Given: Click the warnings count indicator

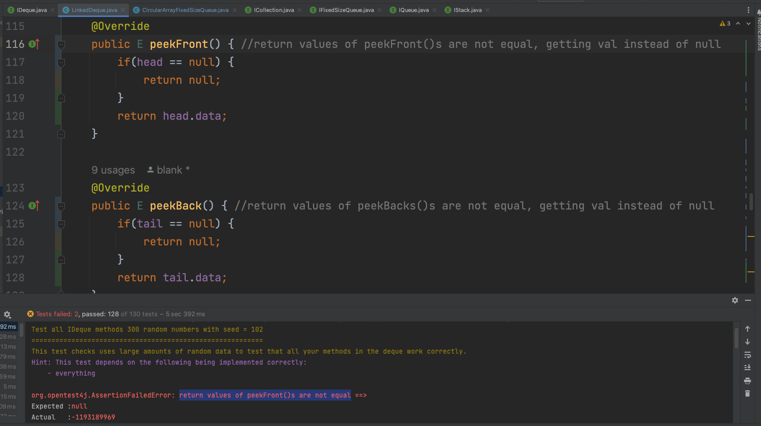Looking at the screenshot, I should (725, 23).
